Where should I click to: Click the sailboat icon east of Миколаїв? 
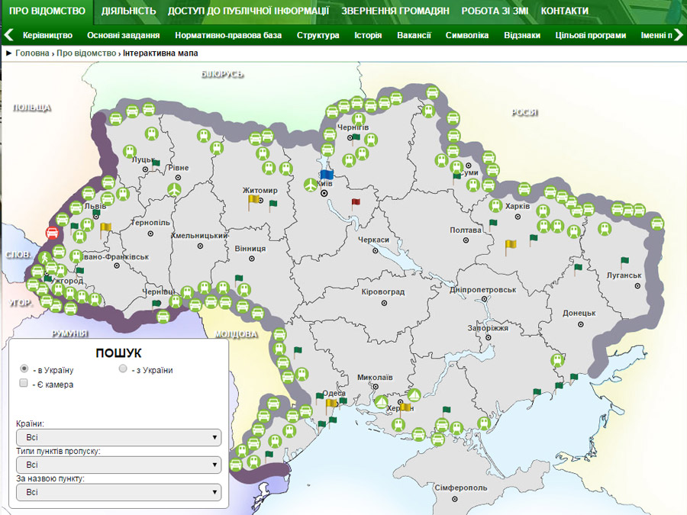(x=414, y=395)
